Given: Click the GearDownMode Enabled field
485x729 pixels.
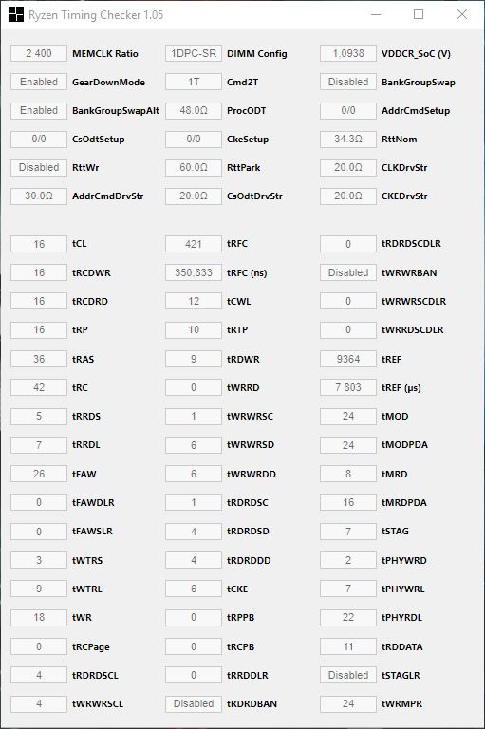Looking at the screenshot, I should (39, 82).
